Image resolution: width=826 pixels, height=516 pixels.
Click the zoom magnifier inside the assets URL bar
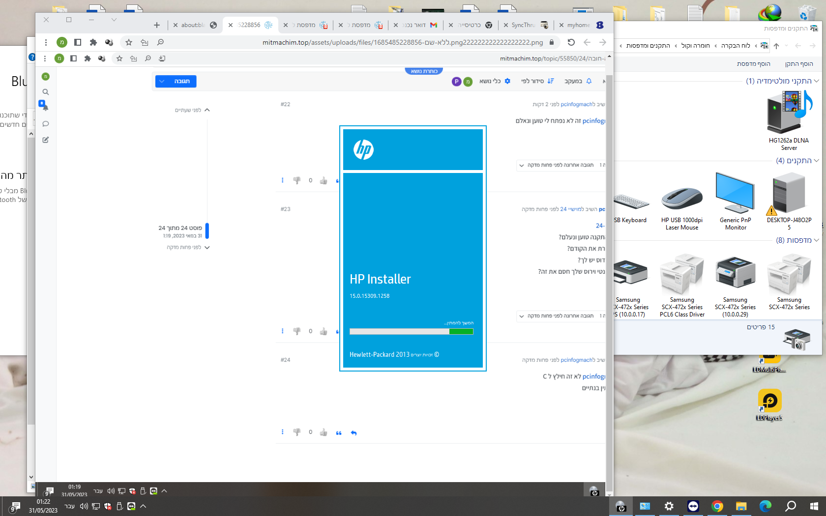[160, 42]
